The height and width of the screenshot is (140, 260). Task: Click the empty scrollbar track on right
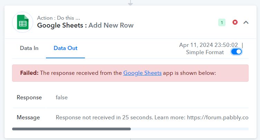[x=190, y=129]
